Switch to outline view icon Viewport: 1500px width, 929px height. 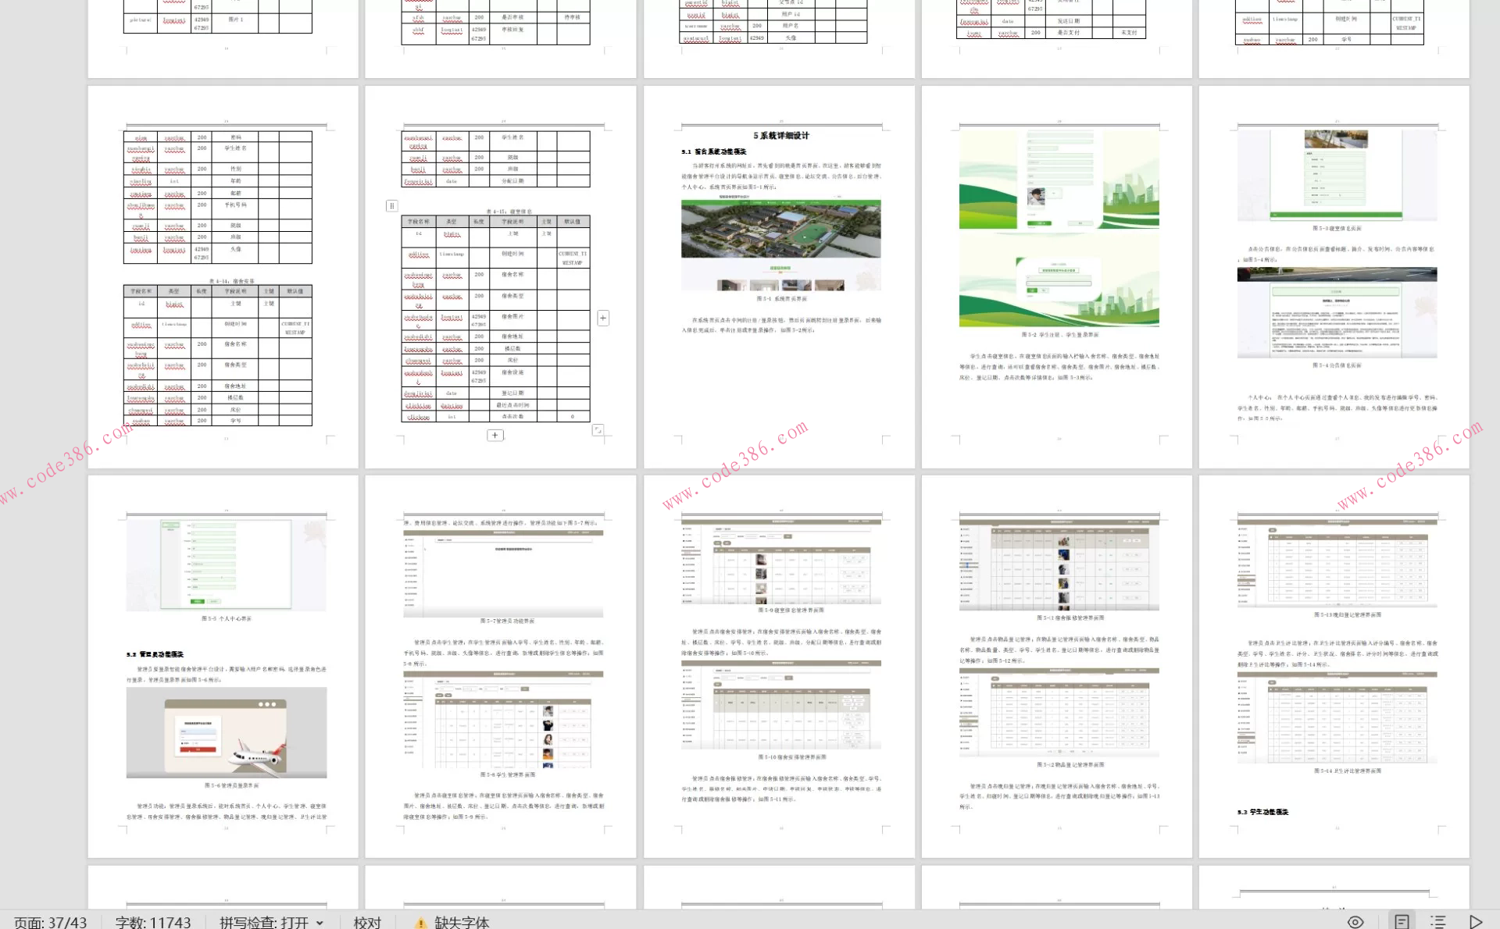tap(1438, 921)
